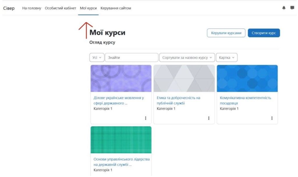
Task: Open Особистий кабінет in navigation
Action: click(x=60, y=8)
